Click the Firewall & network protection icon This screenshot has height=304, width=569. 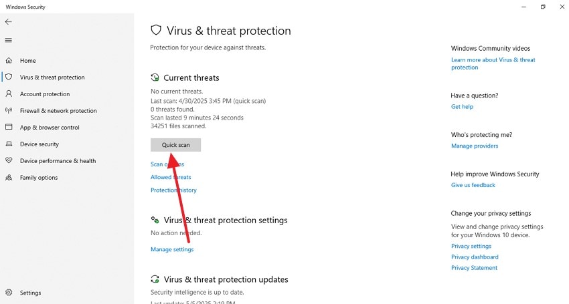9,111
